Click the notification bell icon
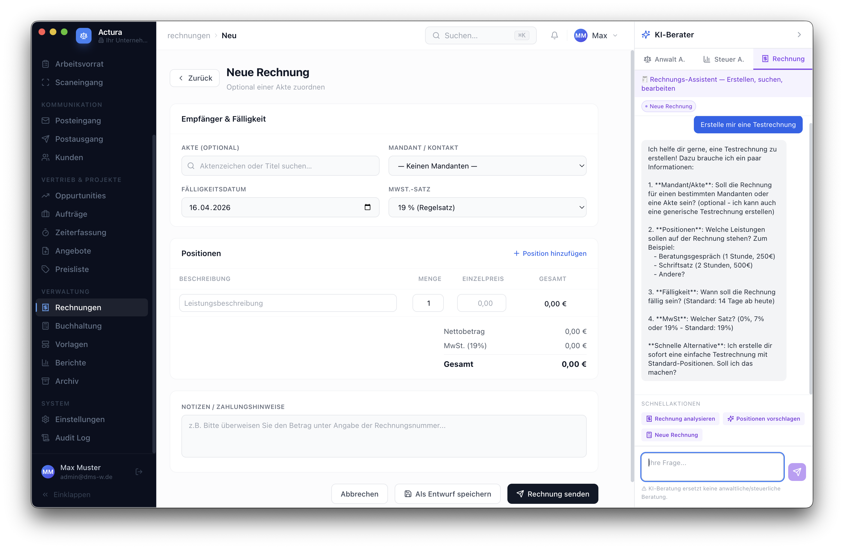This screenshot has width=844, height=549. click(554, 35)
